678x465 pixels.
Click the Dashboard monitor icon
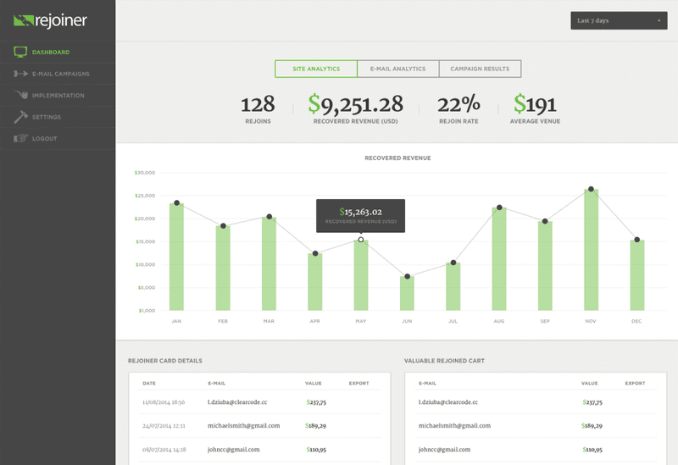tap(21, 53)
